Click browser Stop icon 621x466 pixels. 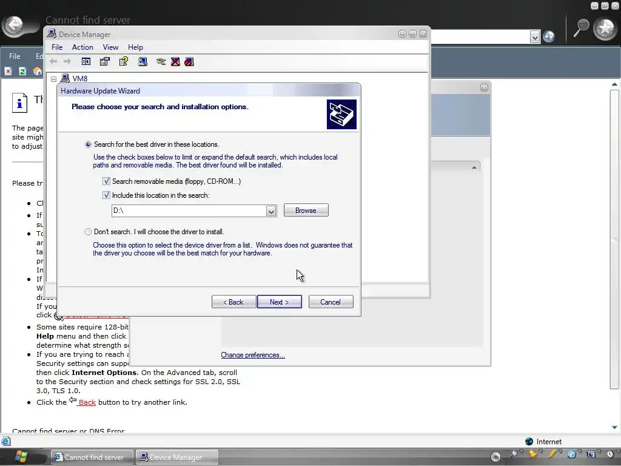point(8,72)
